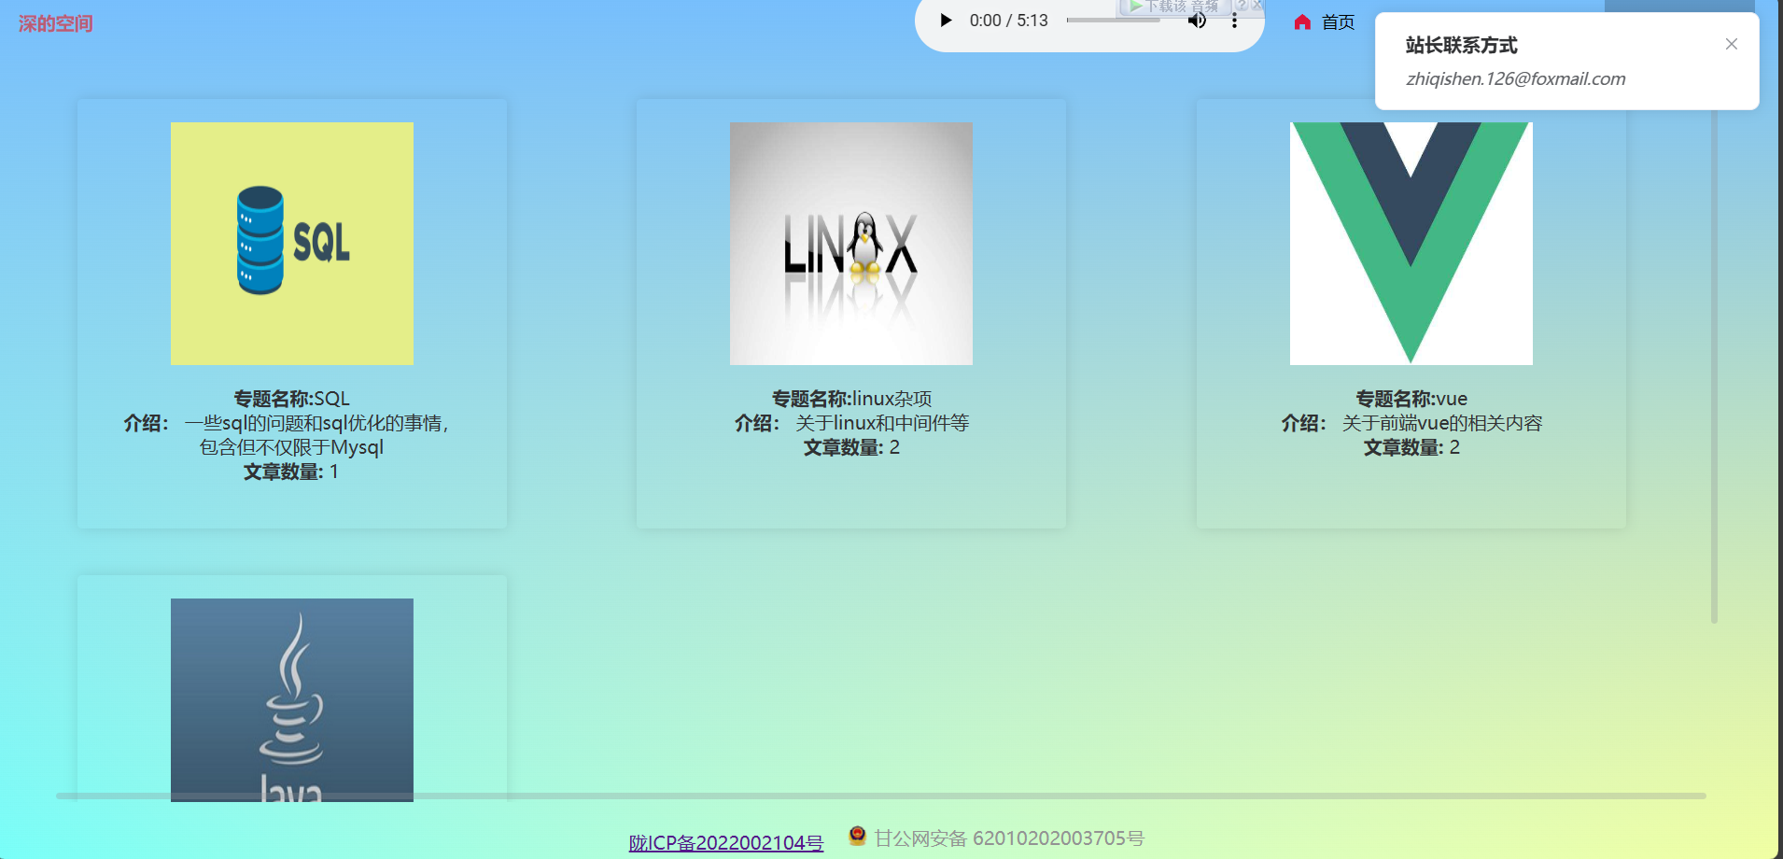The image size is (1783, 859).
Task: Click the 专题名称:vue title
Action: (1411, 399)
